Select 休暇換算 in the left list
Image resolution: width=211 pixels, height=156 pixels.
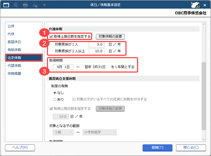14,74
